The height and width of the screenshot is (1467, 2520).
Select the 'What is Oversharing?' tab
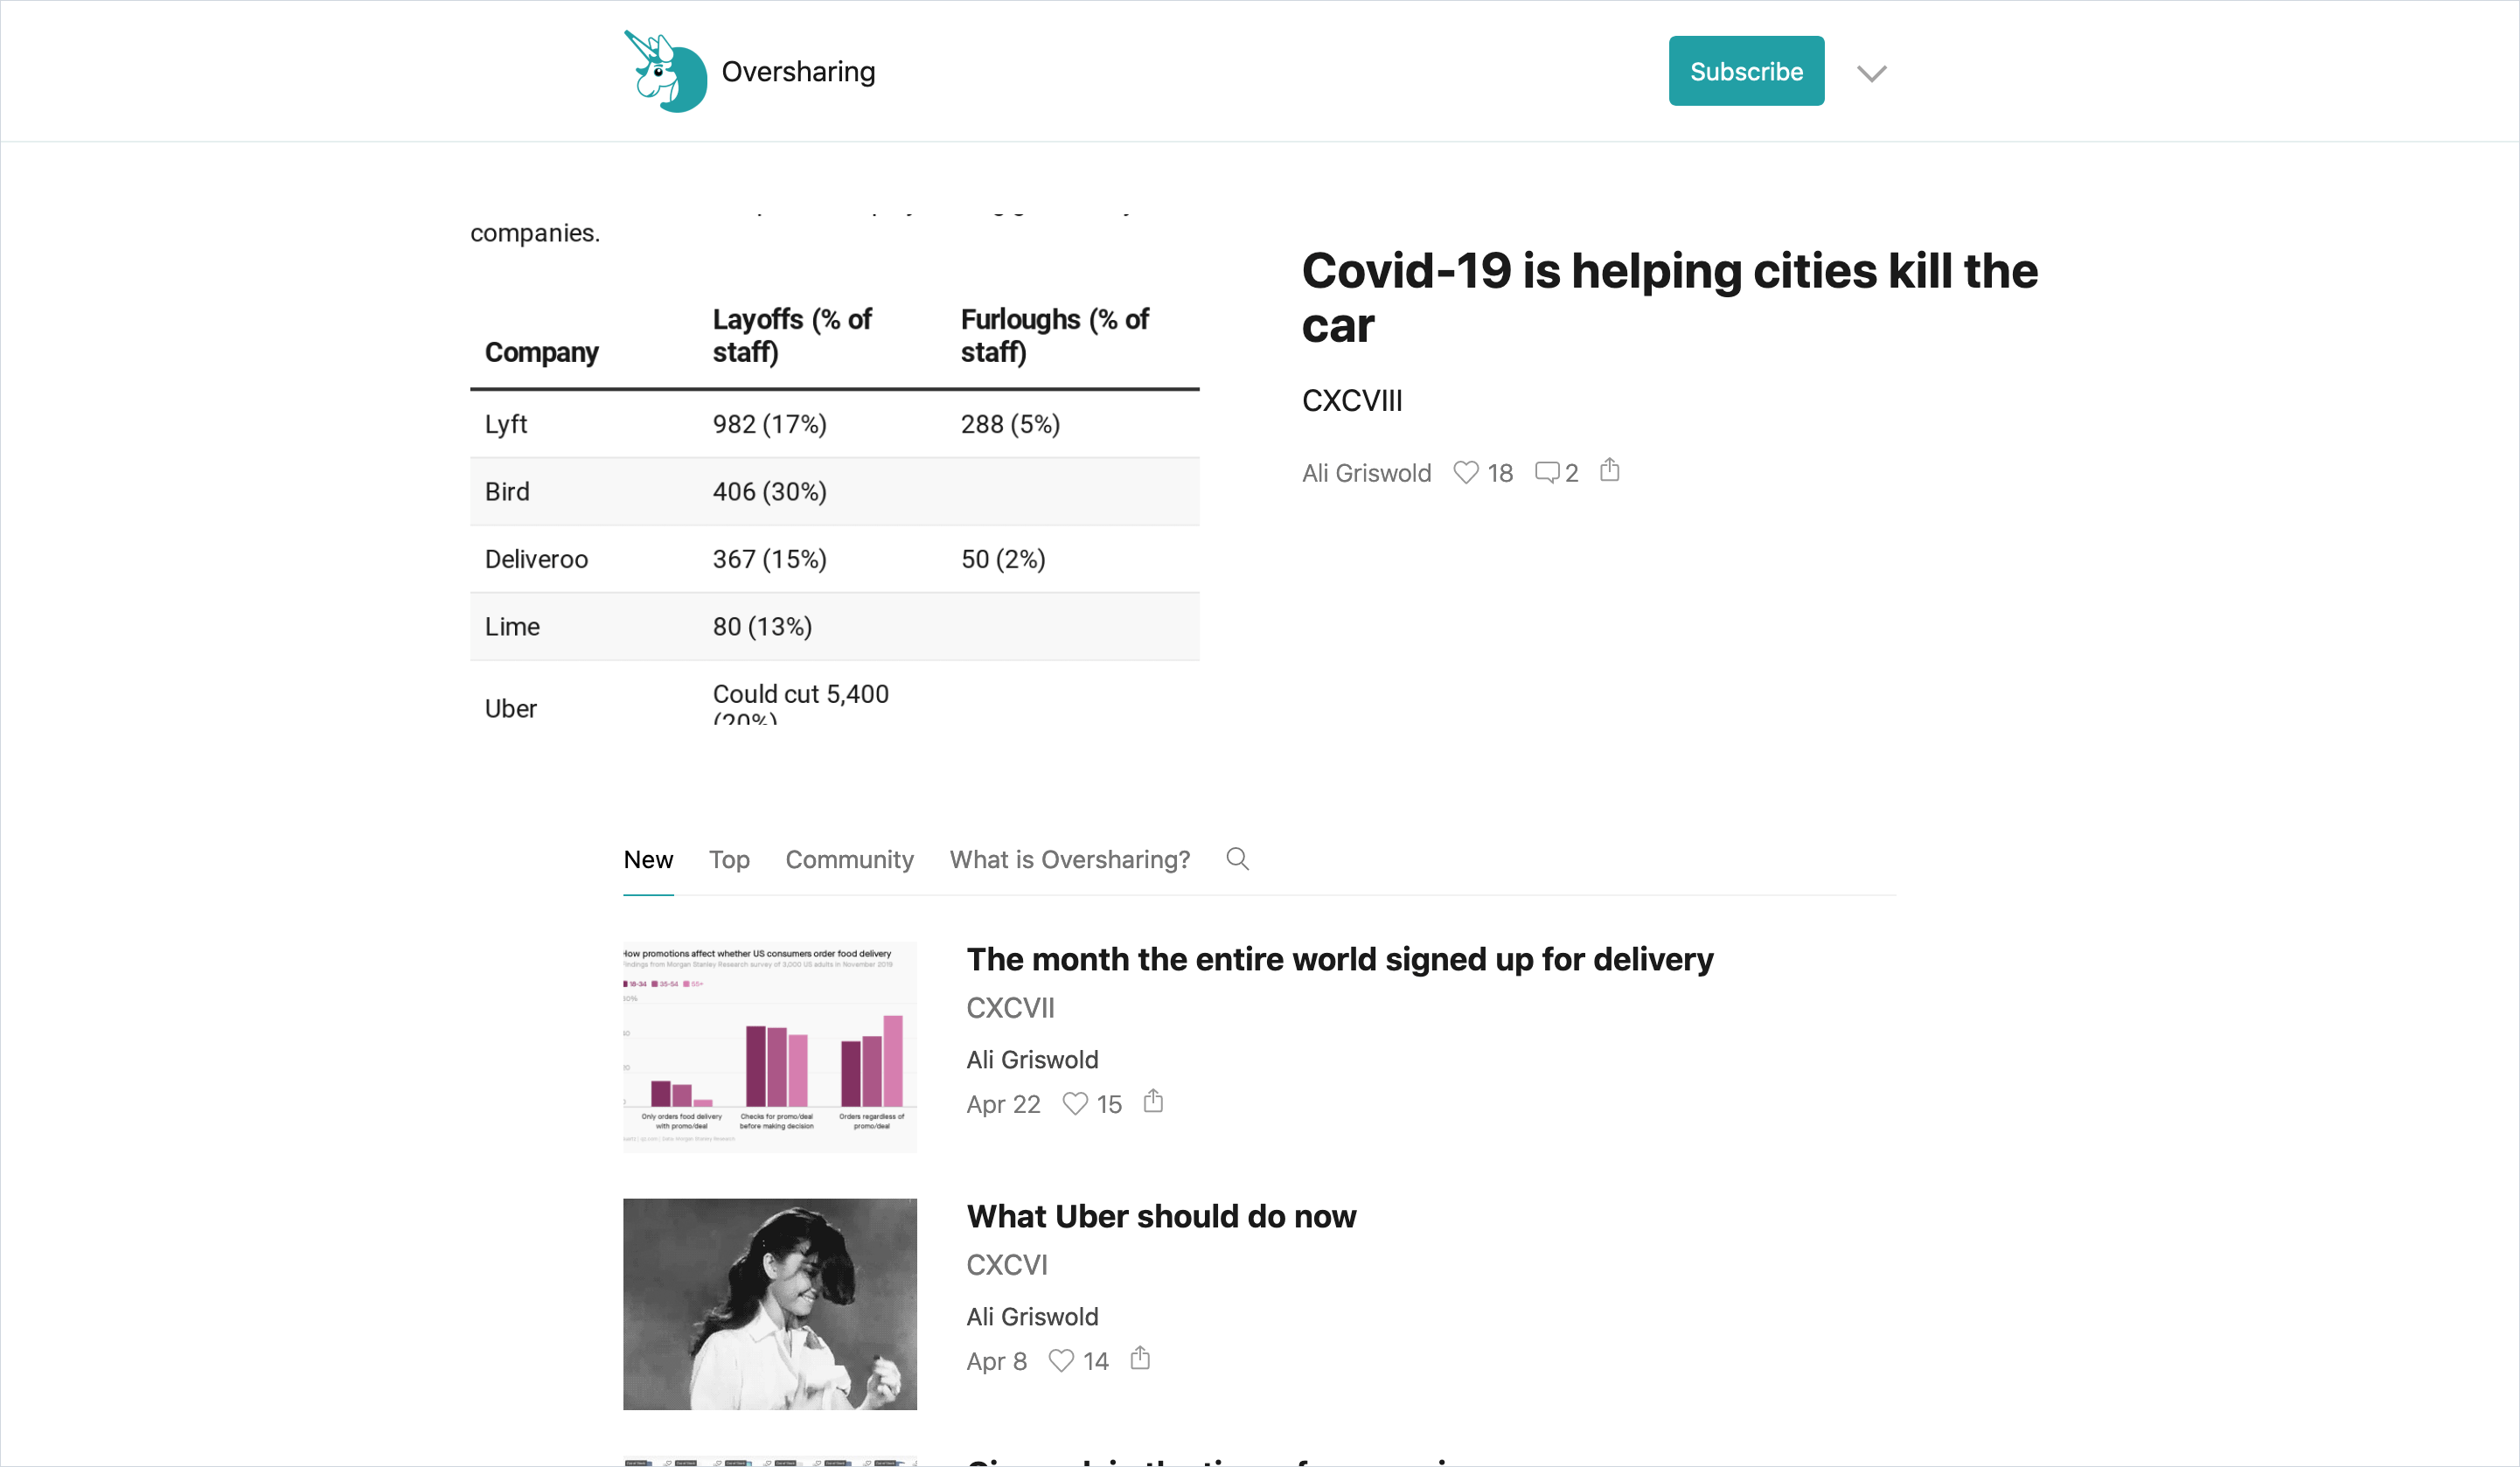point(1069,859)
